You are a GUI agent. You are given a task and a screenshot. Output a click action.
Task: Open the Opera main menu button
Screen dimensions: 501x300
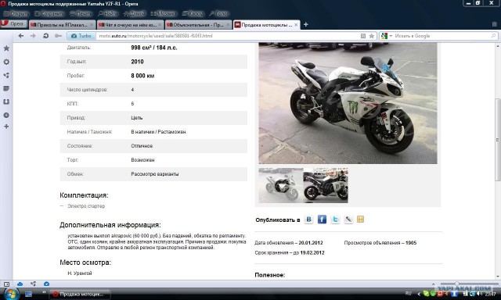click(x=13, y=24)
